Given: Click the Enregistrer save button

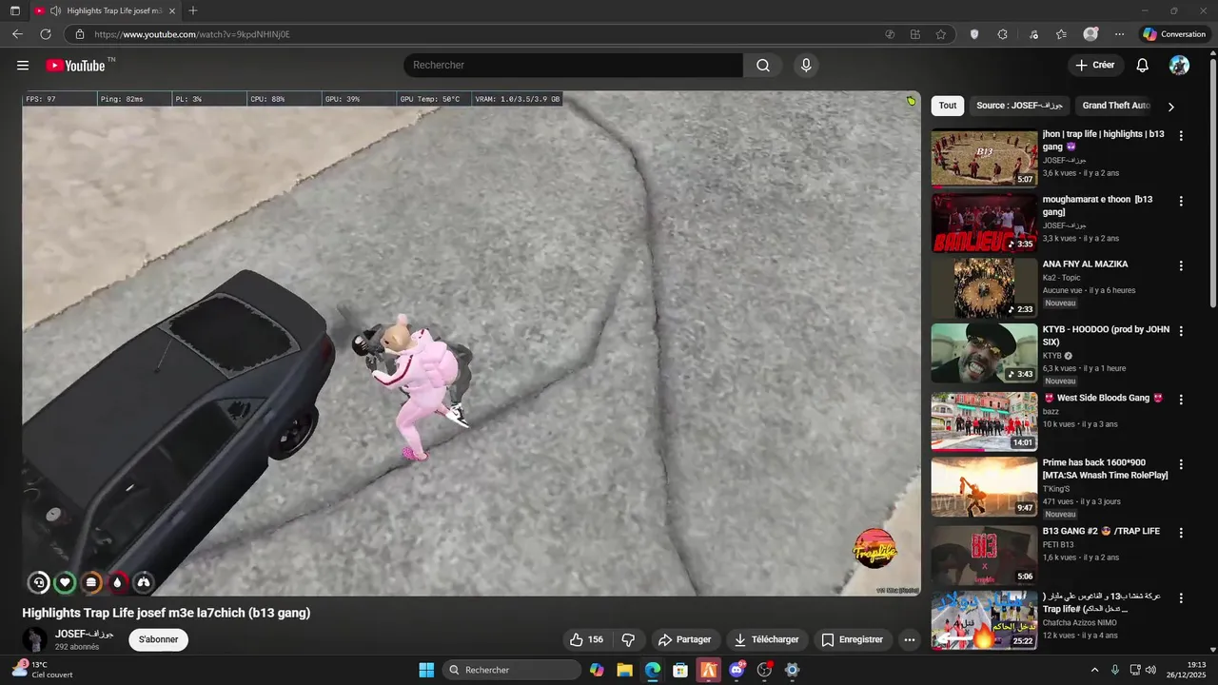Looking at the screenshot, I should [x=853, y=639].
